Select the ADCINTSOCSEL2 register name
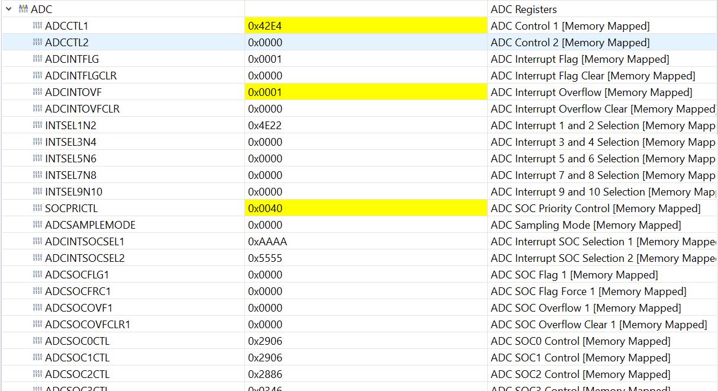This screenshot has height=391, width=718. (x=85, y=258)
